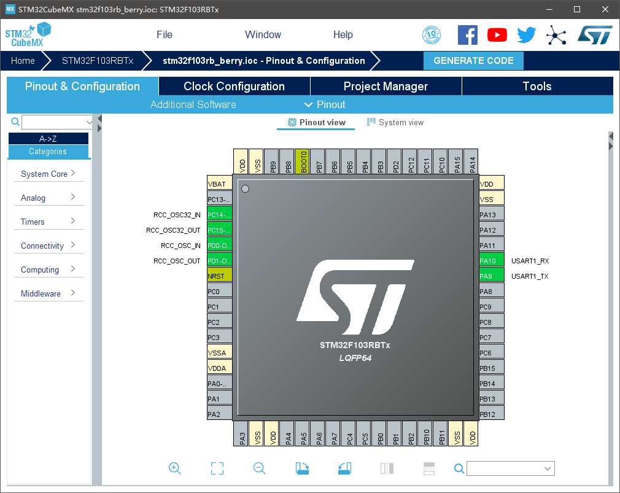
Task: Switch to System view
Action: pyautogui.click(x=395, y=122)
